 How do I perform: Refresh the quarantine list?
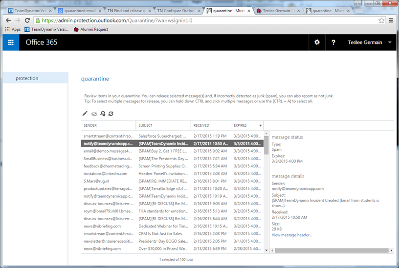tap(111, 114)
